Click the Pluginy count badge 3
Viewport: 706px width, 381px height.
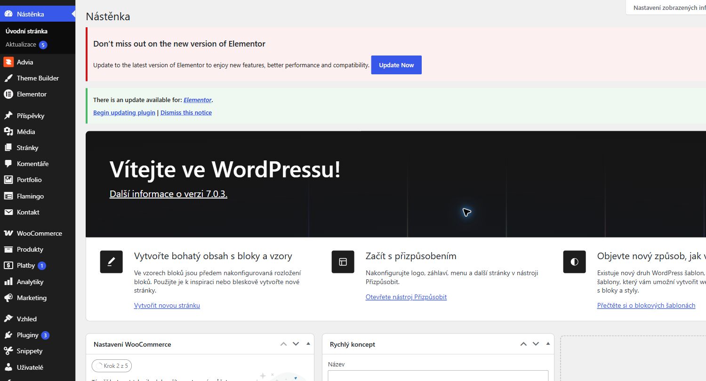45,335
